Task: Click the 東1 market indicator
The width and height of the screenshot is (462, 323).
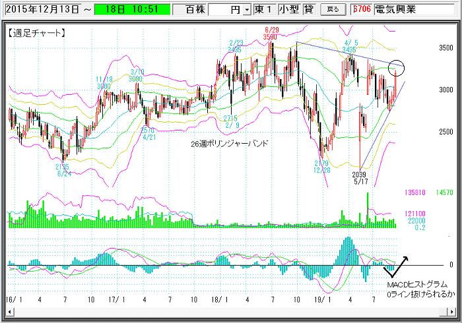Action: [264, 10]
